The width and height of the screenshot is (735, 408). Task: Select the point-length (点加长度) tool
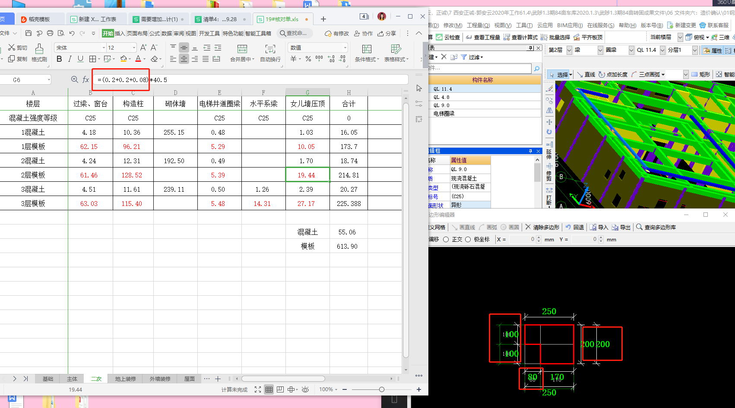point(613,74)
